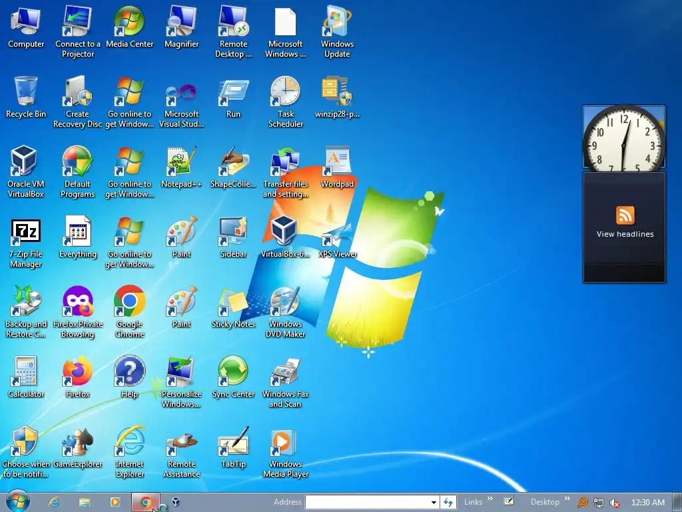Launch Firefox Private Browsing shortcut
The image size is (682, 512).
pos(77,311)
